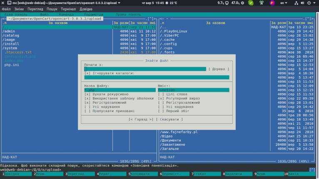Click the corner arrow next to the command line
319x179 pixels.
[x=312, y=170]
